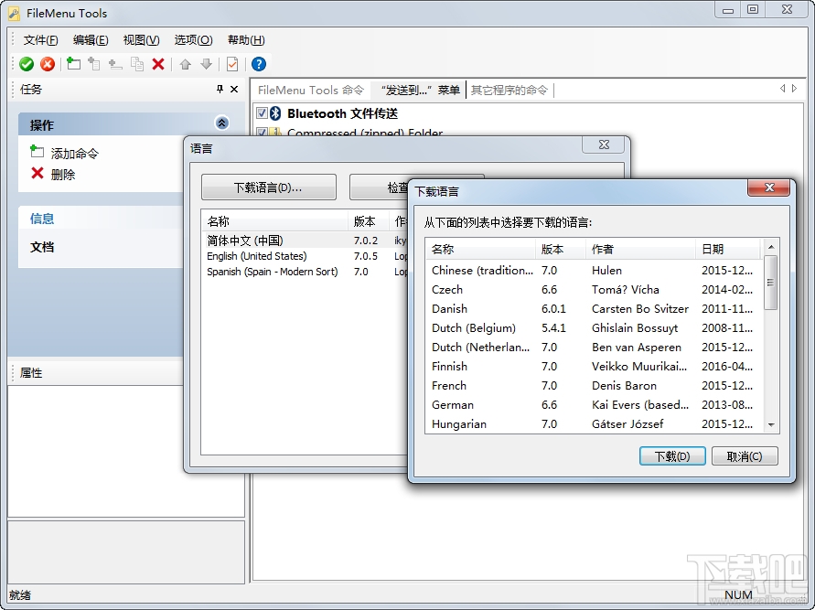The height and width of the screenshot is (610, 815).
Task: Select the German language row
Action: (594, 405)
